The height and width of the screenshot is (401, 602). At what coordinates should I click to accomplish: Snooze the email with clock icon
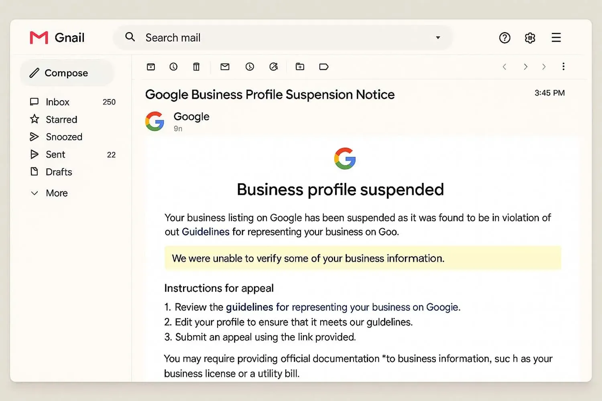(250, 67)
